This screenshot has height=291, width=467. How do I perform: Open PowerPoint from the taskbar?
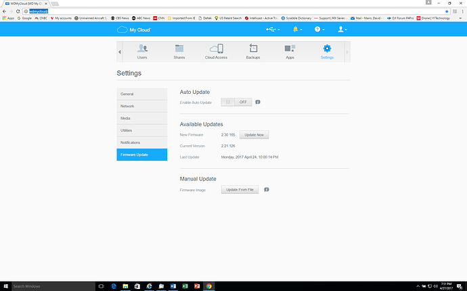pos(197,286)
